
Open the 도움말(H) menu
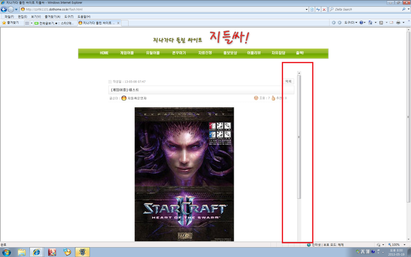click(84, 17)
